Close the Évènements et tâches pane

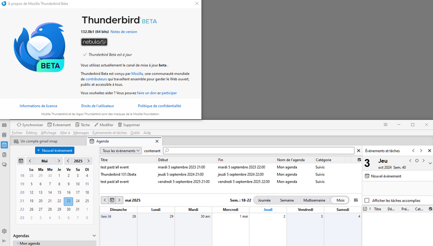[x=430, y=150]
